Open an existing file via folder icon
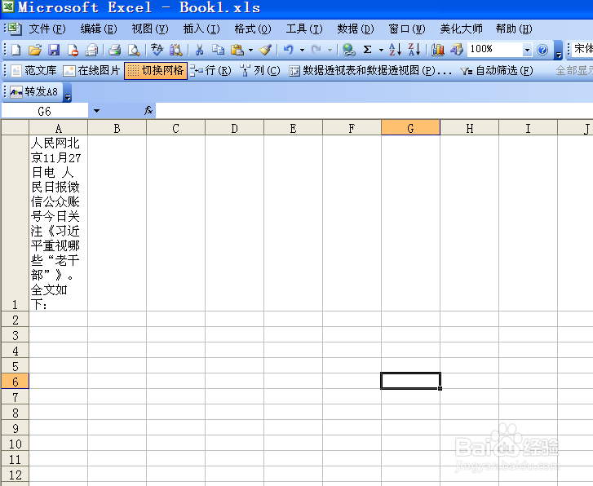The height and width of the screenshot is (486, 593). tap(35, 50)
